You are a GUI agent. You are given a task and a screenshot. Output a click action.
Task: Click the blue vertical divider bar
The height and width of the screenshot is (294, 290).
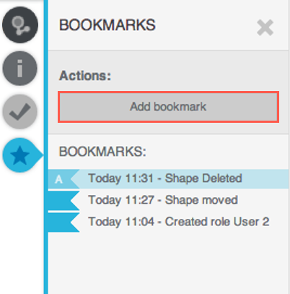[45, 147]
